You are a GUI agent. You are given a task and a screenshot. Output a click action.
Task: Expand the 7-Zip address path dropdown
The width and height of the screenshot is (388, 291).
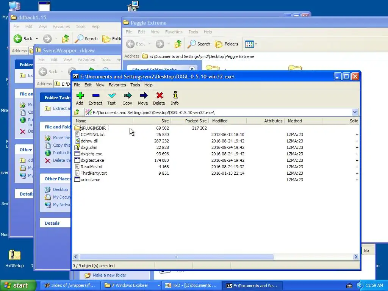coord(355,112)
